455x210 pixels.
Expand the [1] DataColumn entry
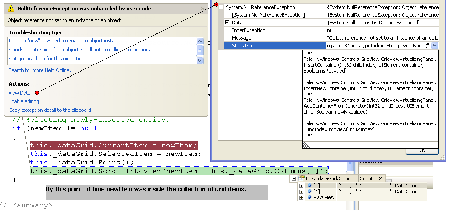pyautogui.click(x=302, y=192)
